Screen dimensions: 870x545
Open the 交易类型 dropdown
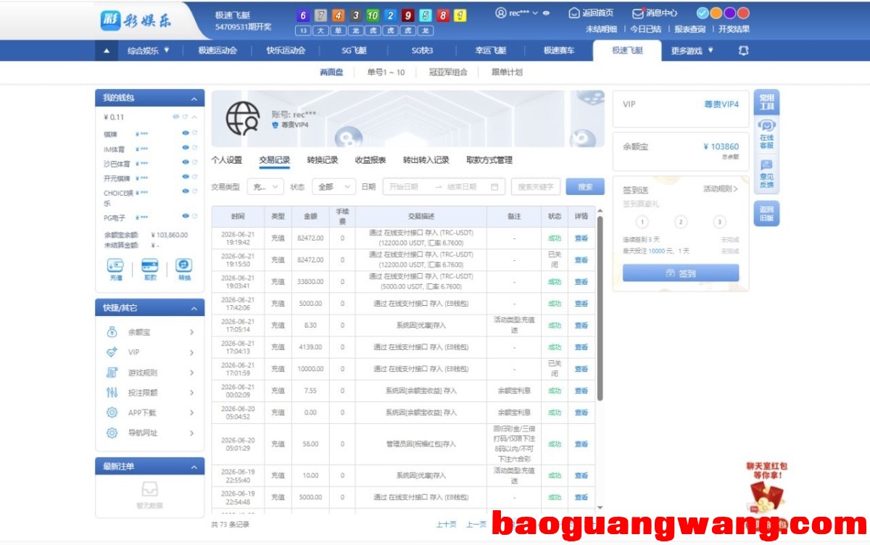[x=265, y=187]
